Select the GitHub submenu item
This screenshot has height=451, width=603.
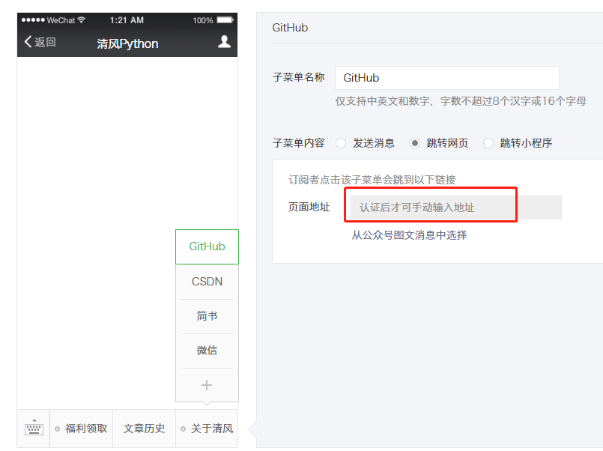pos(207,246)
